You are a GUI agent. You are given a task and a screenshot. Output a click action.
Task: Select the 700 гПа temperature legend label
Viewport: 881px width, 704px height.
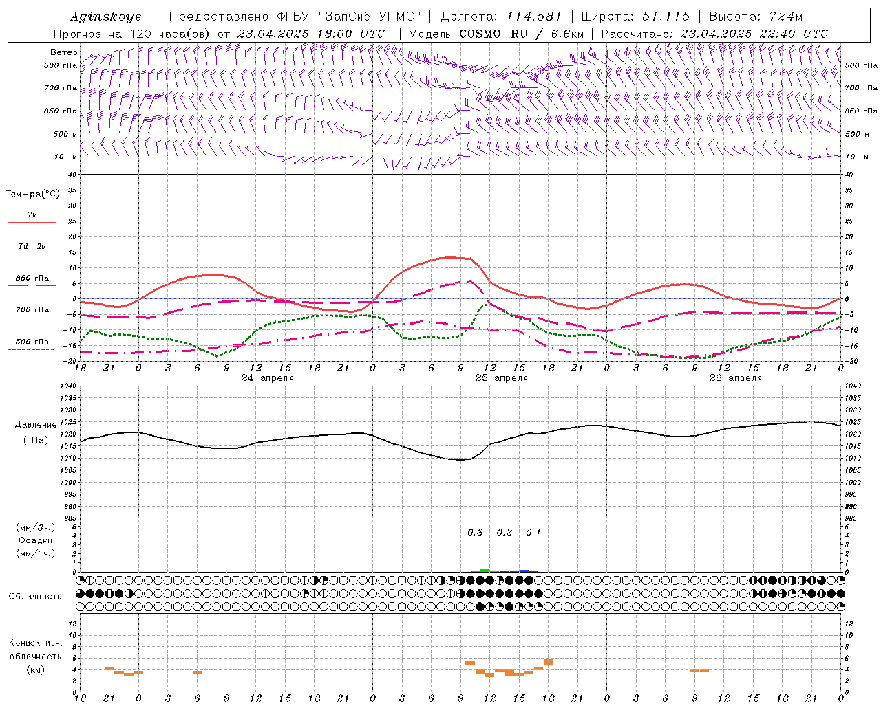point(32,310)
